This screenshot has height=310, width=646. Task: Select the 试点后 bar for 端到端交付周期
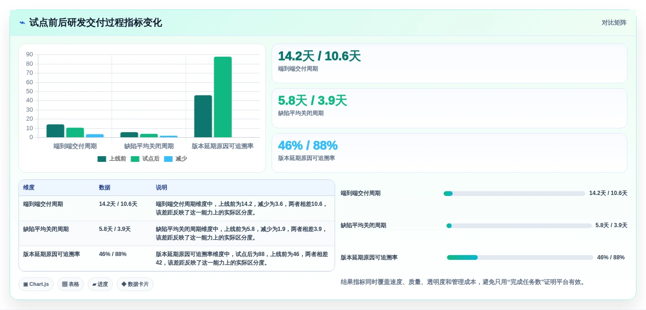[x=75, y=133]
